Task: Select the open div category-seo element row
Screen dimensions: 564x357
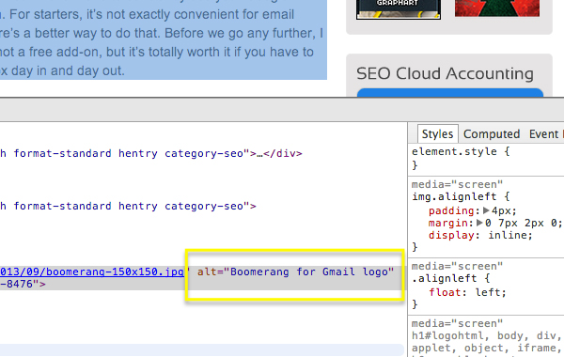Action: point(128,206)
